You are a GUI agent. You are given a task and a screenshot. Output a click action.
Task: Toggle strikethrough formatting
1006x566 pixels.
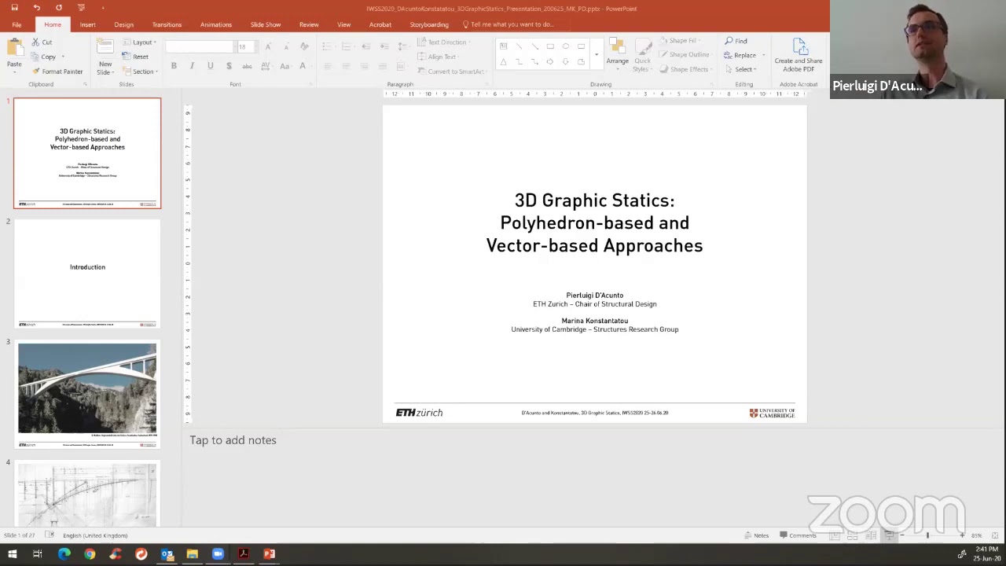(x=247, y=66)
